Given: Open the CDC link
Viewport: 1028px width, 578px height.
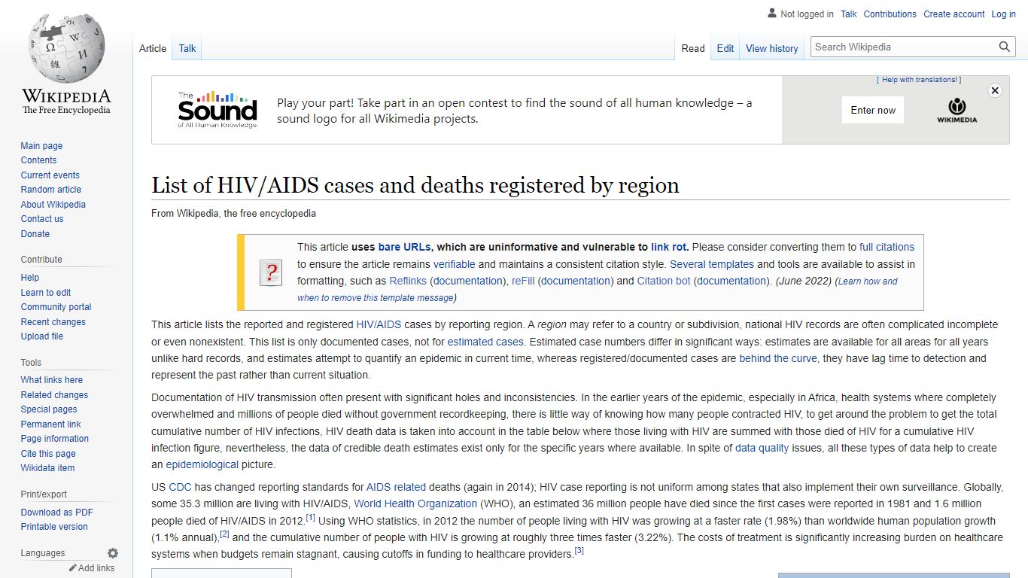Looking at the screenshot, I should click(x=180, y=487).
